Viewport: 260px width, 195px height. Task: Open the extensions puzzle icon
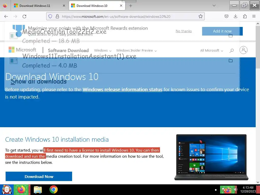pyautogui.click(x=245, y=16)
